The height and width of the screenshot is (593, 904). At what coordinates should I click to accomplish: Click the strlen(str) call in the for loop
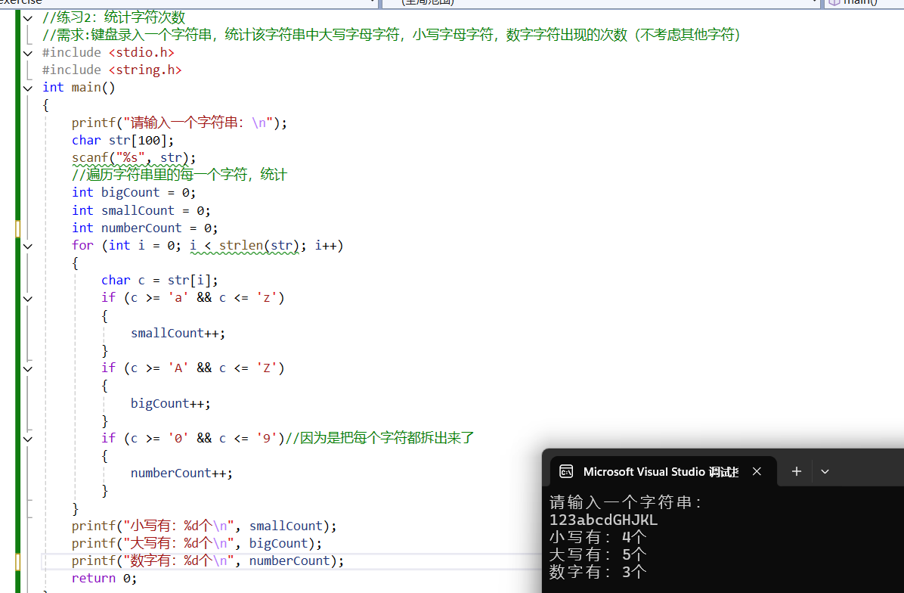tap(259, 246)
